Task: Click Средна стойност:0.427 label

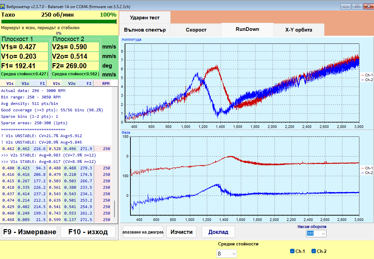Action: click(x=24, y=74)
